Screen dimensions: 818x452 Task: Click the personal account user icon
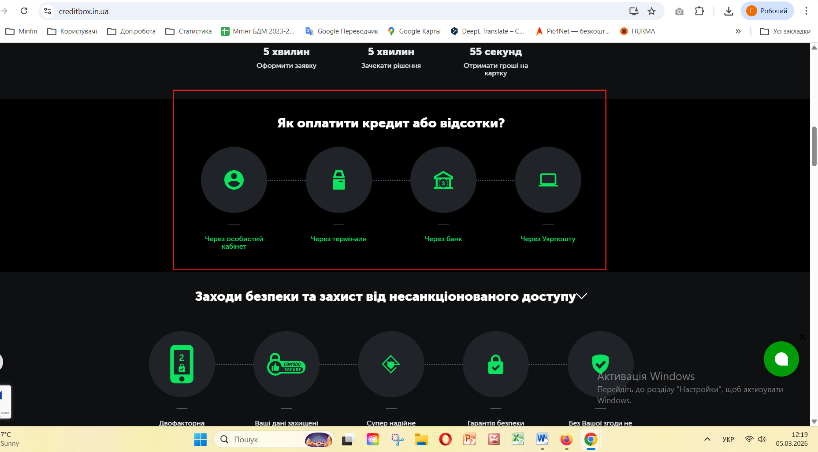coord(234,180)
